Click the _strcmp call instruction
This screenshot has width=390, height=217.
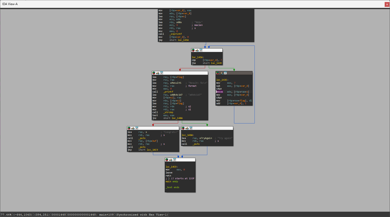point(168,112)
